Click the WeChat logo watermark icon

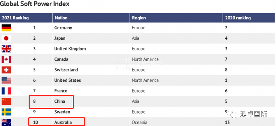(x=232, y=114)
